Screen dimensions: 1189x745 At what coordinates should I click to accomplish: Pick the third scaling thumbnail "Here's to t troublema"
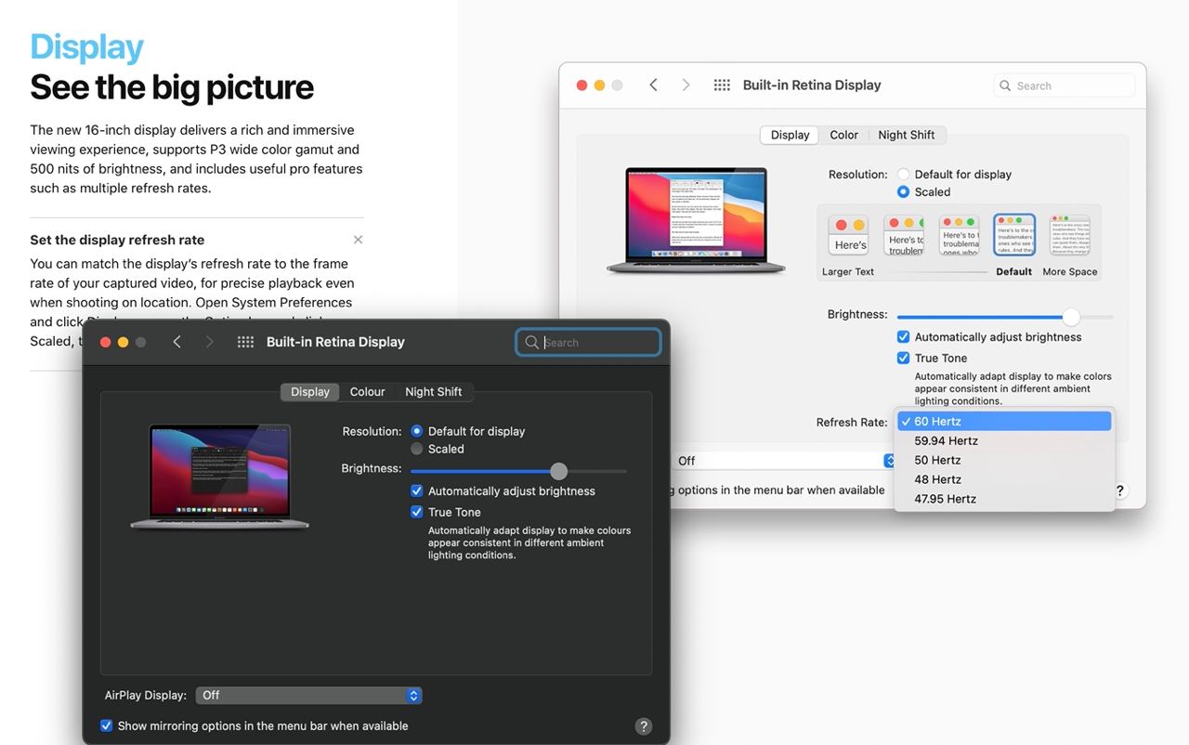click(960, 236)
